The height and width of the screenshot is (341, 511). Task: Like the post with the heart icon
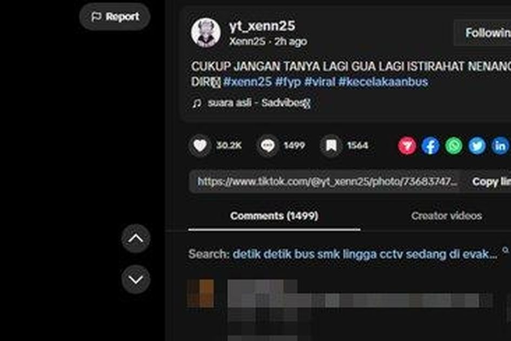coord(200,146)
